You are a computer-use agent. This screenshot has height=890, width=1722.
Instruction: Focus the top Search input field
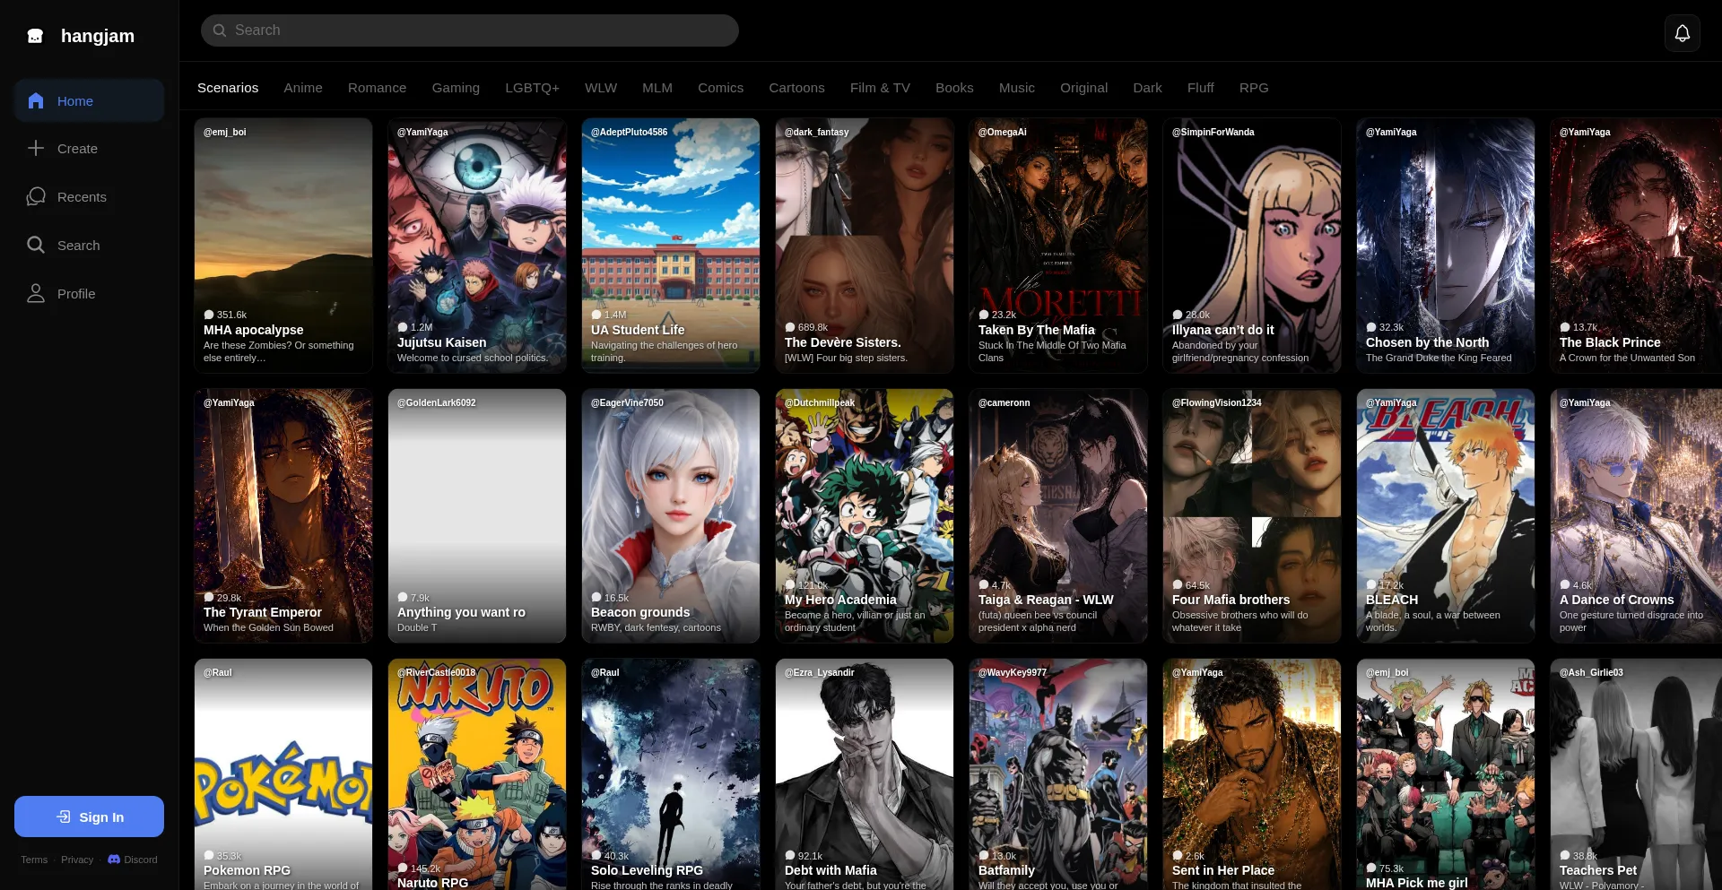470,30
